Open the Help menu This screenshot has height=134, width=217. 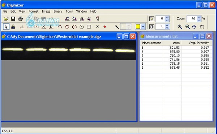click(x=93, y=11)
